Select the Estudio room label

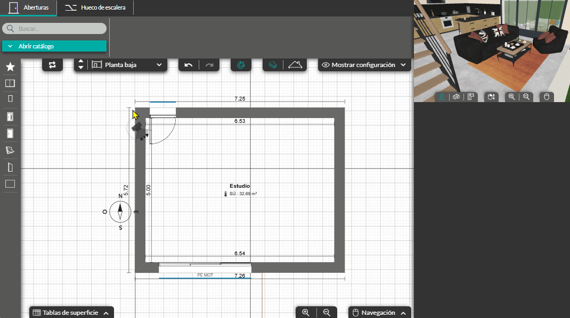coord(240,186)
